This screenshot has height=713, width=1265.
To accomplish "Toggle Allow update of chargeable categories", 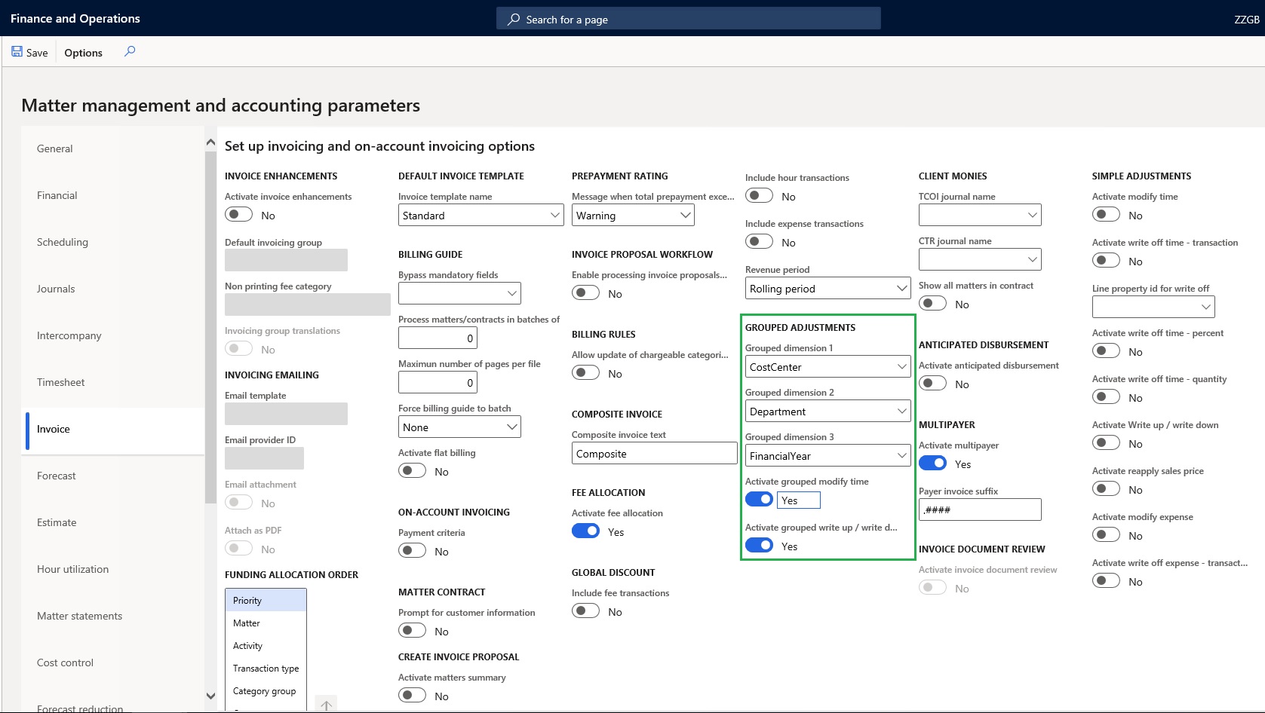I will (585, 373).
